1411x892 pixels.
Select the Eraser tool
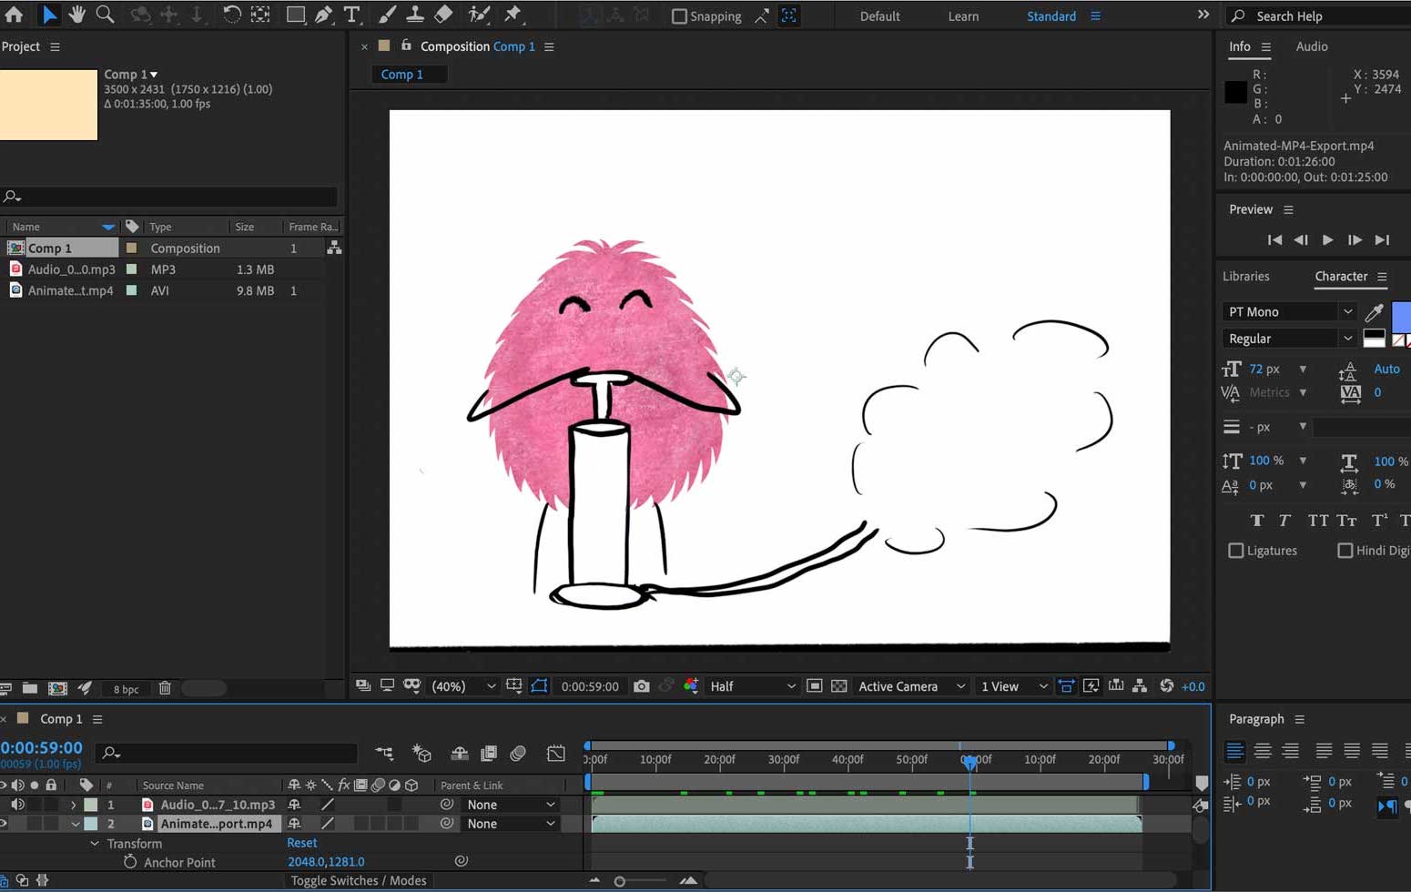(x=443, y=15)
